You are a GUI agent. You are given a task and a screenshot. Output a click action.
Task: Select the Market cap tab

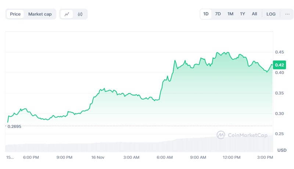[40, 14]
